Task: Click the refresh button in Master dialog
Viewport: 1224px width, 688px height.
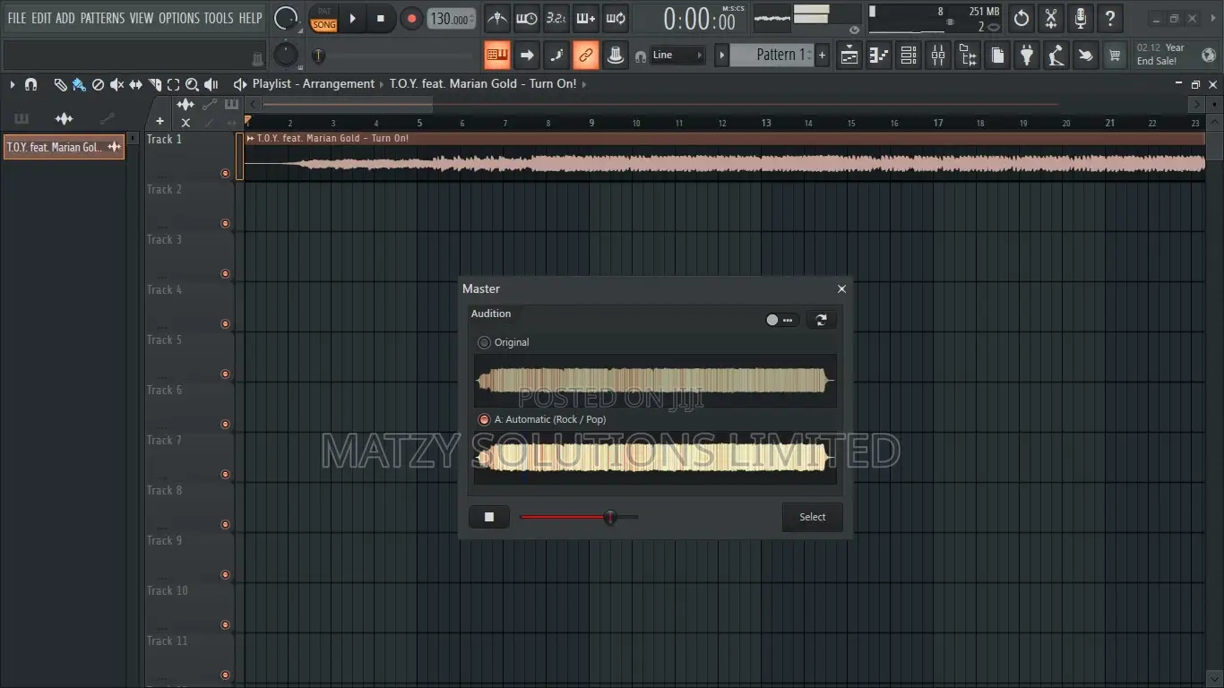Action: [821, 320]
